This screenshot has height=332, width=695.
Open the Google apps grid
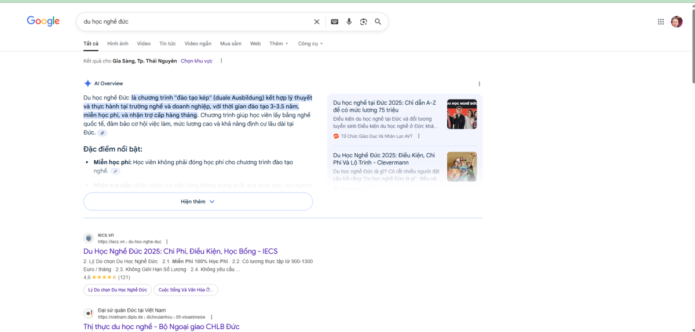[661, 22]
